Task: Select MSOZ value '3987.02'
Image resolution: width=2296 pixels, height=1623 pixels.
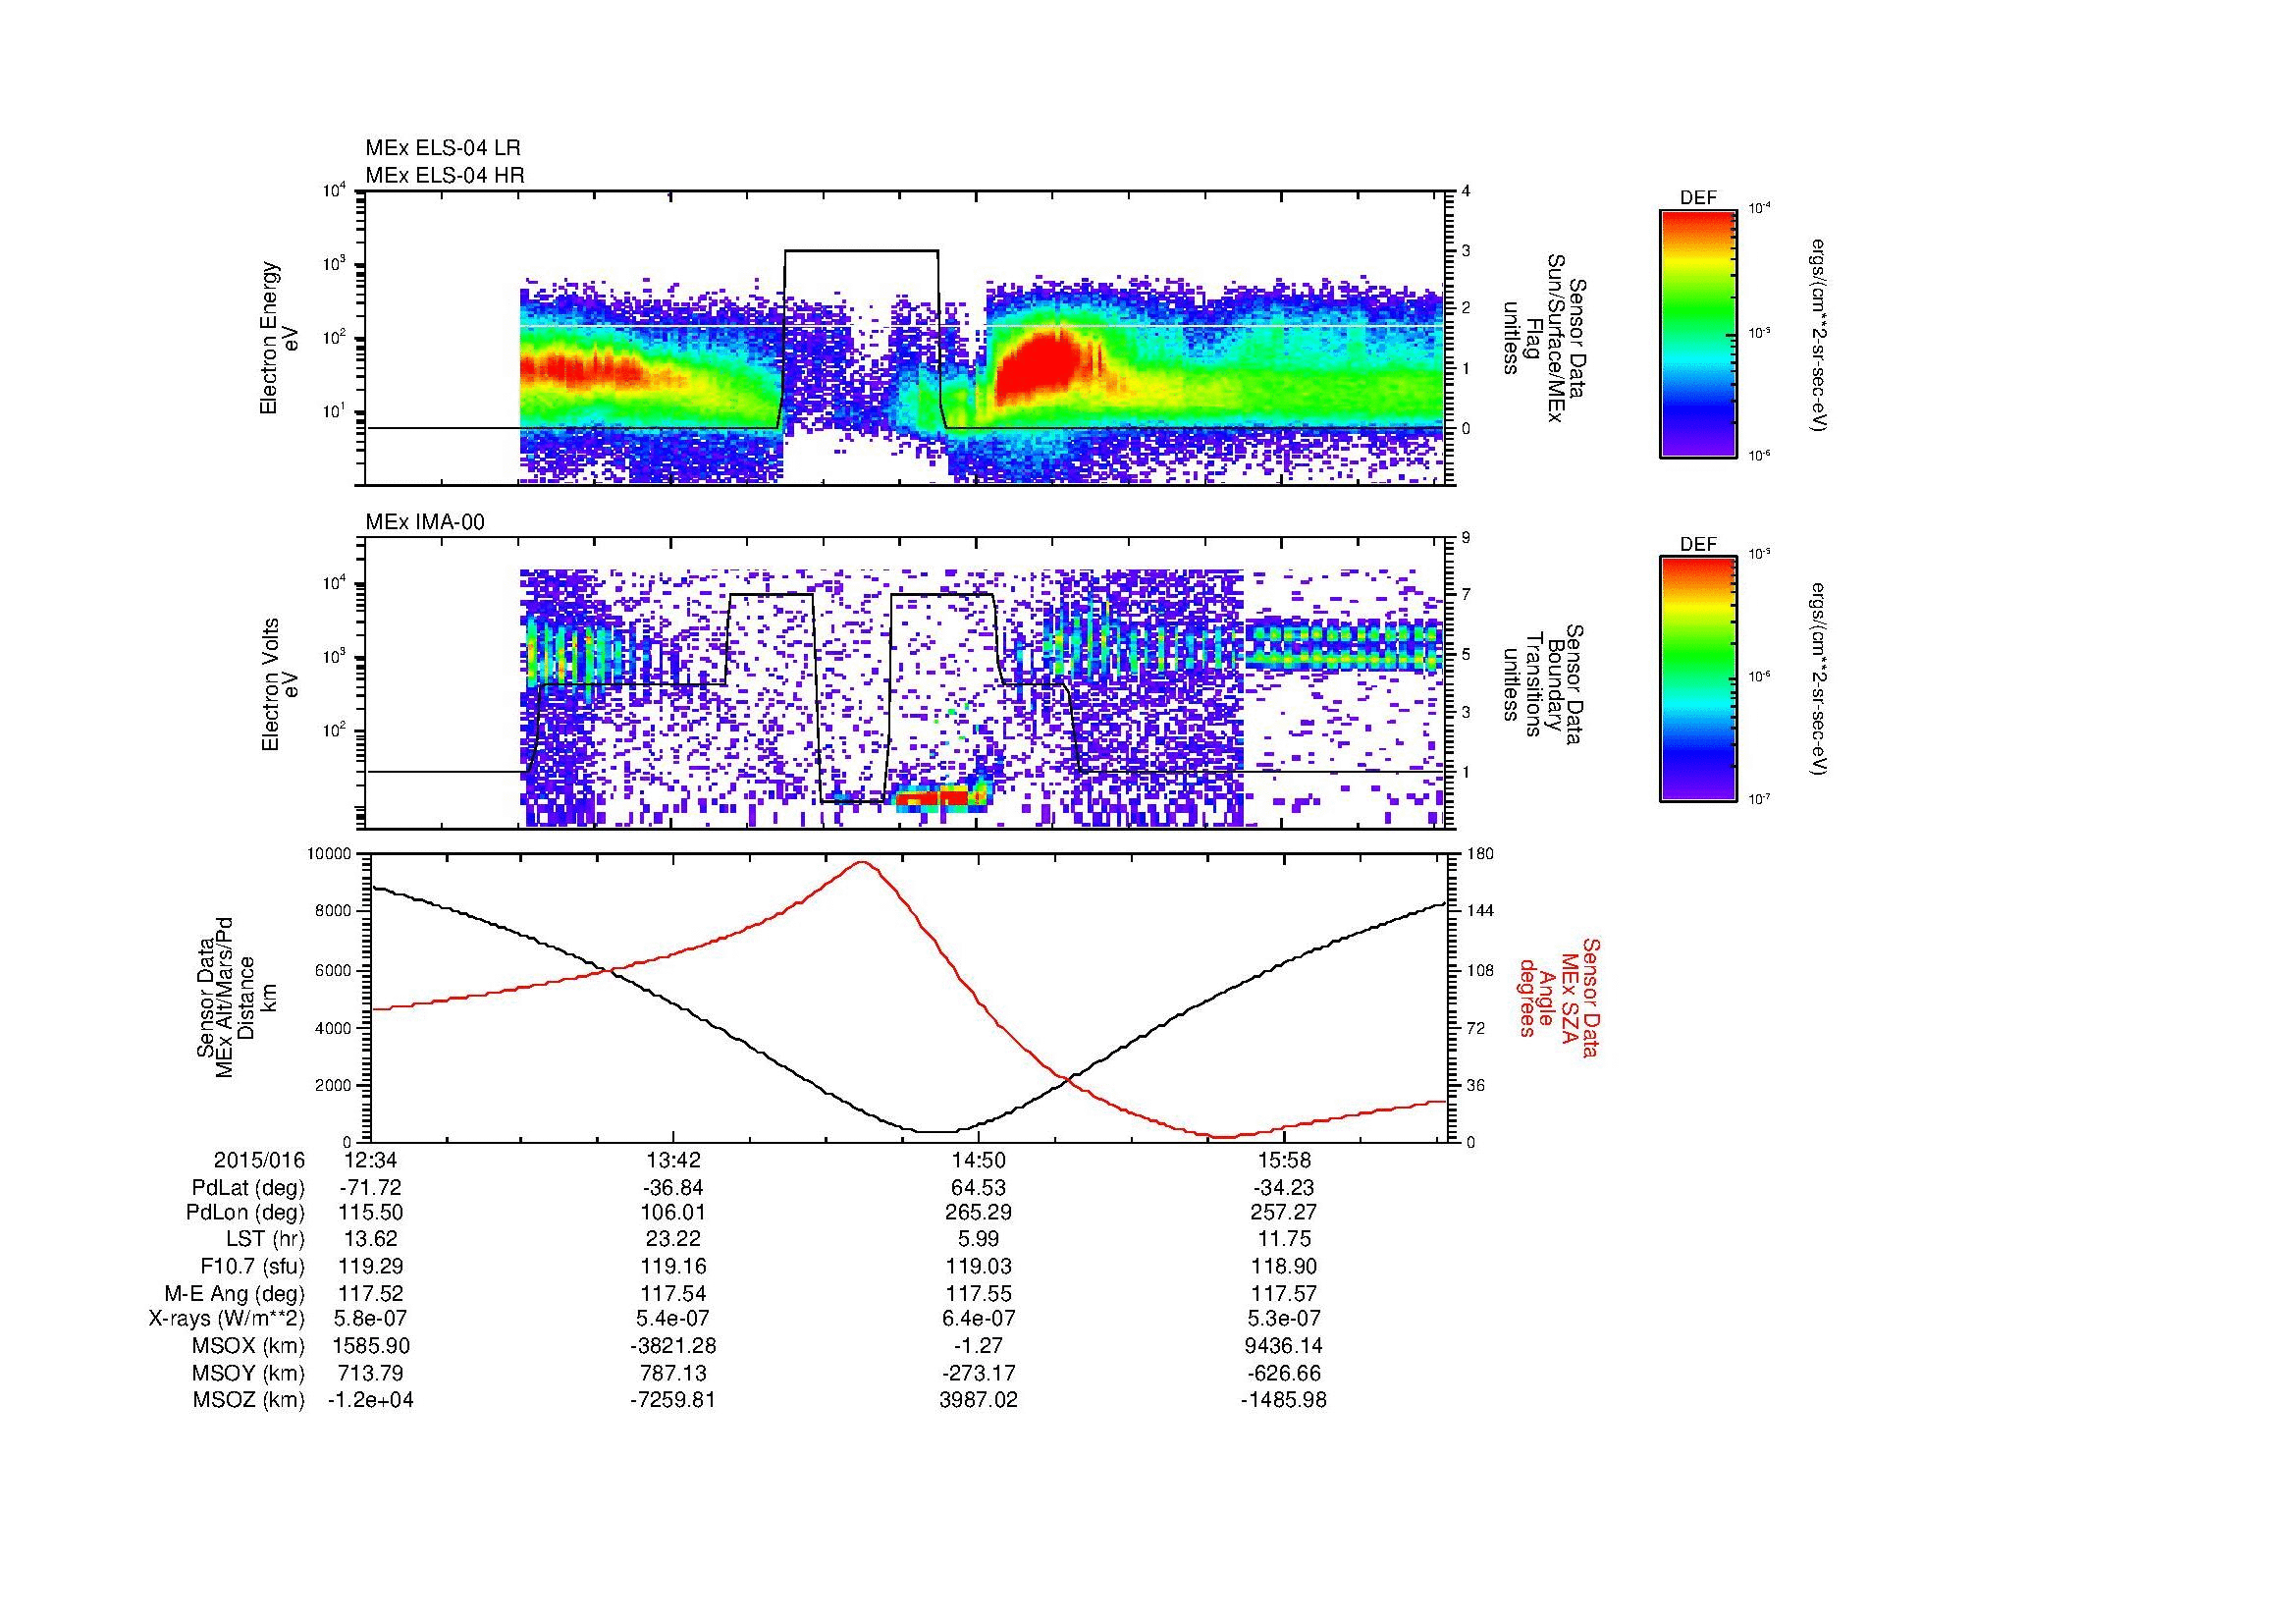Action: [978, 1400]
